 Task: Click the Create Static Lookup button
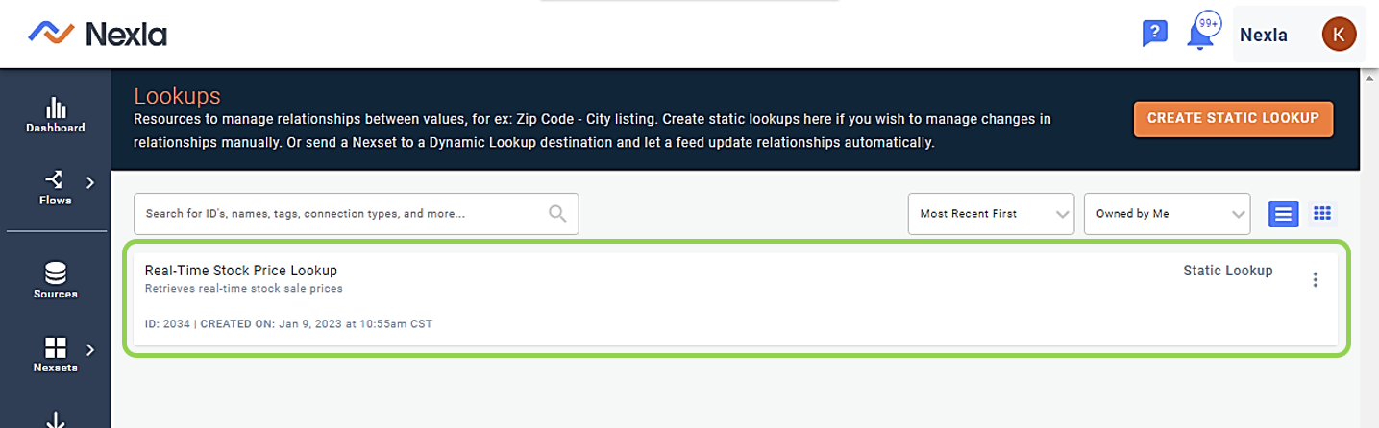1233,118
